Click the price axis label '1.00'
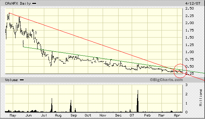Screen dimensions: 205x136 pos(189,52)
